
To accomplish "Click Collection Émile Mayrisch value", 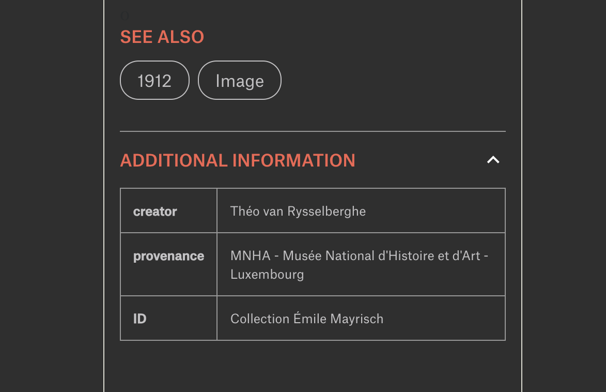I will pos(307,319).
